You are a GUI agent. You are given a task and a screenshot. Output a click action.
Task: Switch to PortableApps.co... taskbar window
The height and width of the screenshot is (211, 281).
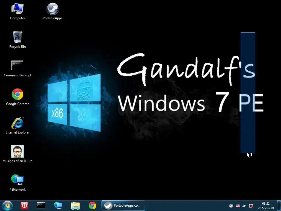click(x=123, y=206)
